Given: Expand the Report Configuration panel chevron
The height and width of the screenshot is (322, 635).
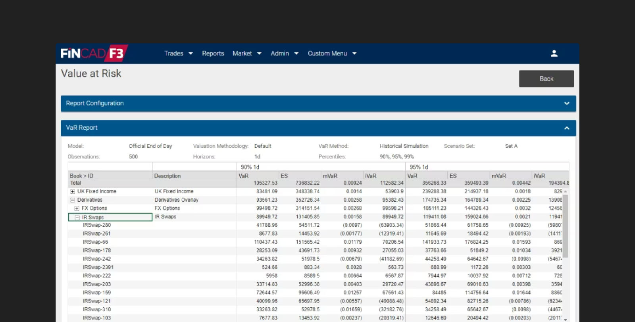Looking at the screenshot, I should coord(567,103).
